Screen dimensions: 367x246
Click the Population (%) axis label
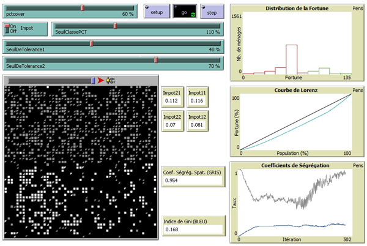[x=292, y=154]
